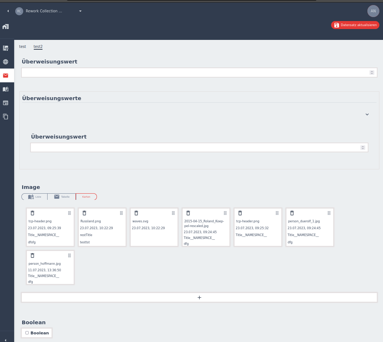Delete the Russland.png image card
The image size is (383, 342).
tap(84, 213)
